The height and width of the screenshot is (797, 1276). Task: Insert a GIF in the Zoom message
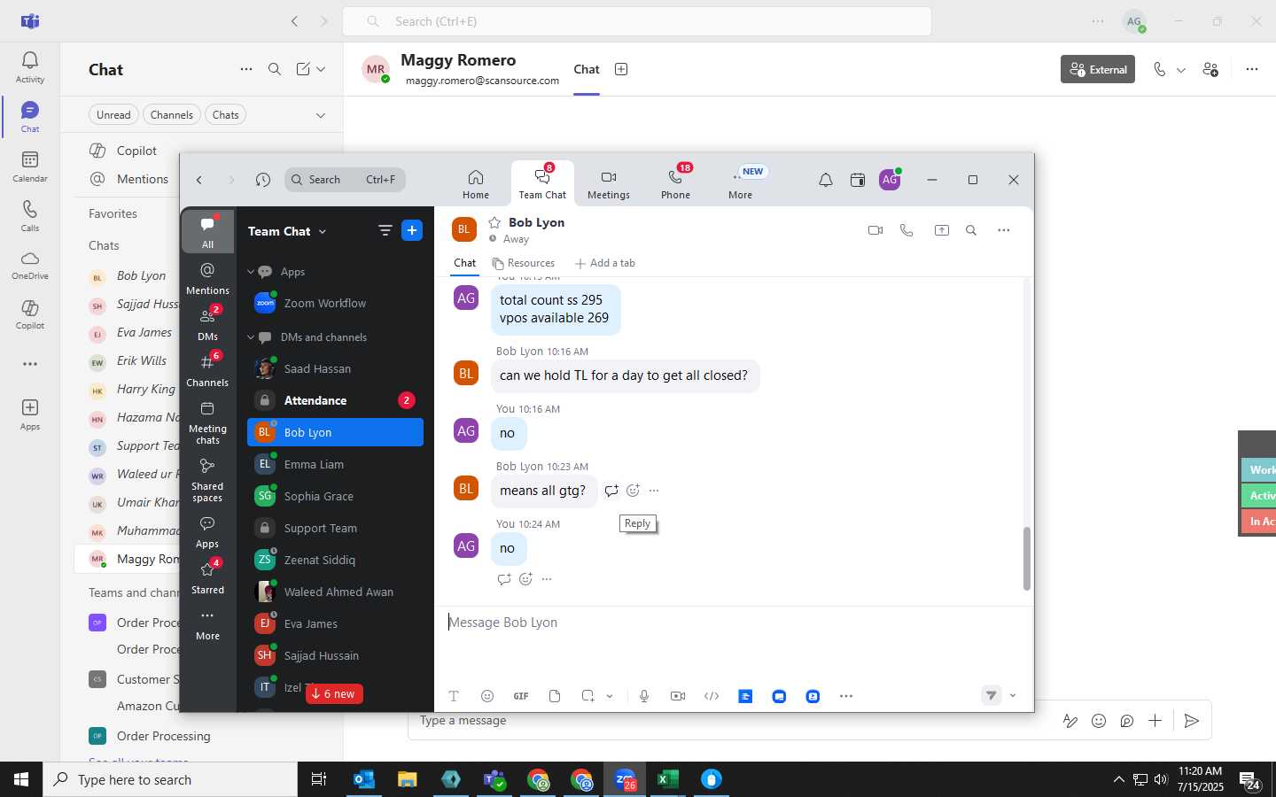[x=521, y=696]
